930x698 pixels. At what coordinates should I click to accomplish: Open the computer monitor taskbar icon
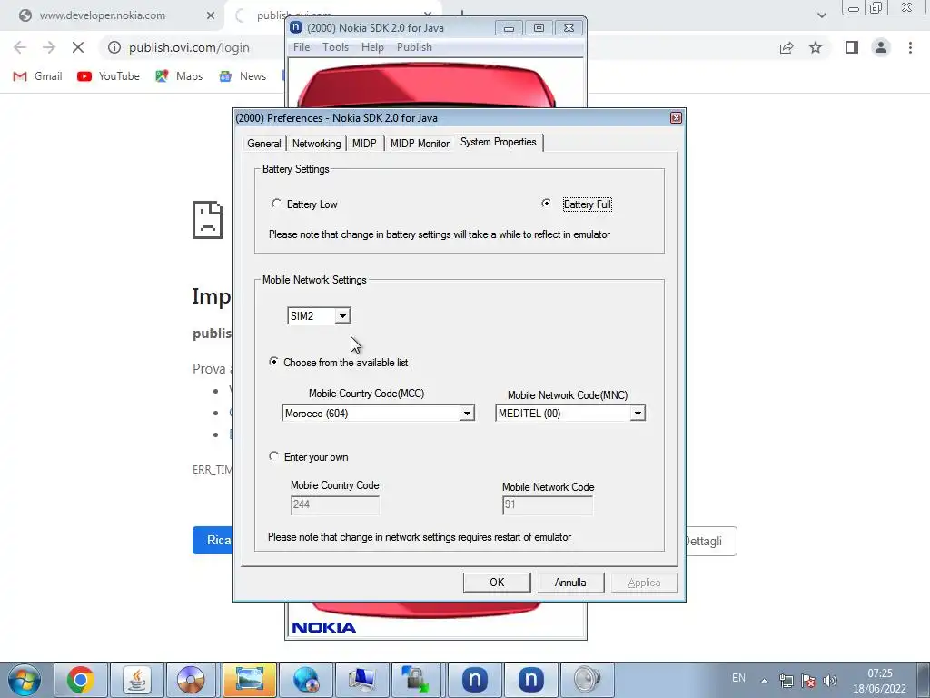tap(361, 680)
